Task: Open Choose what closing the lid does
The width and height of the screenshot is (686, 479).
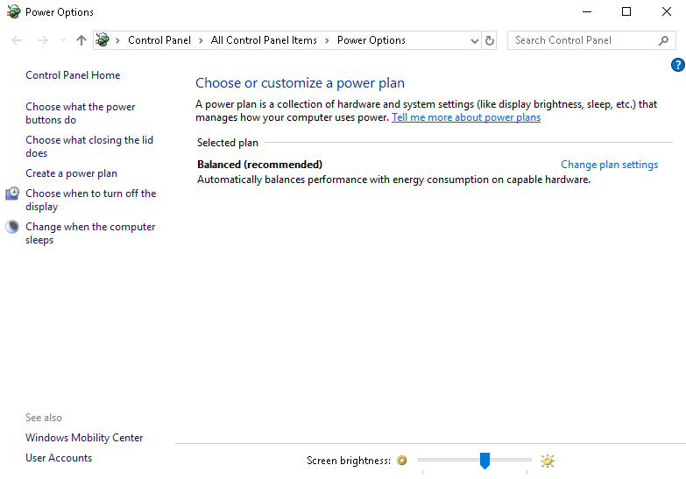Action: tap(89, 146)
